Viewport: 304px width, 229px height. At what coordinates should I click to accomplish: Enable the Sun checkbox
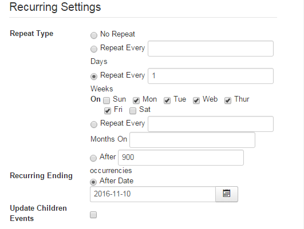[x=106, y=101]
